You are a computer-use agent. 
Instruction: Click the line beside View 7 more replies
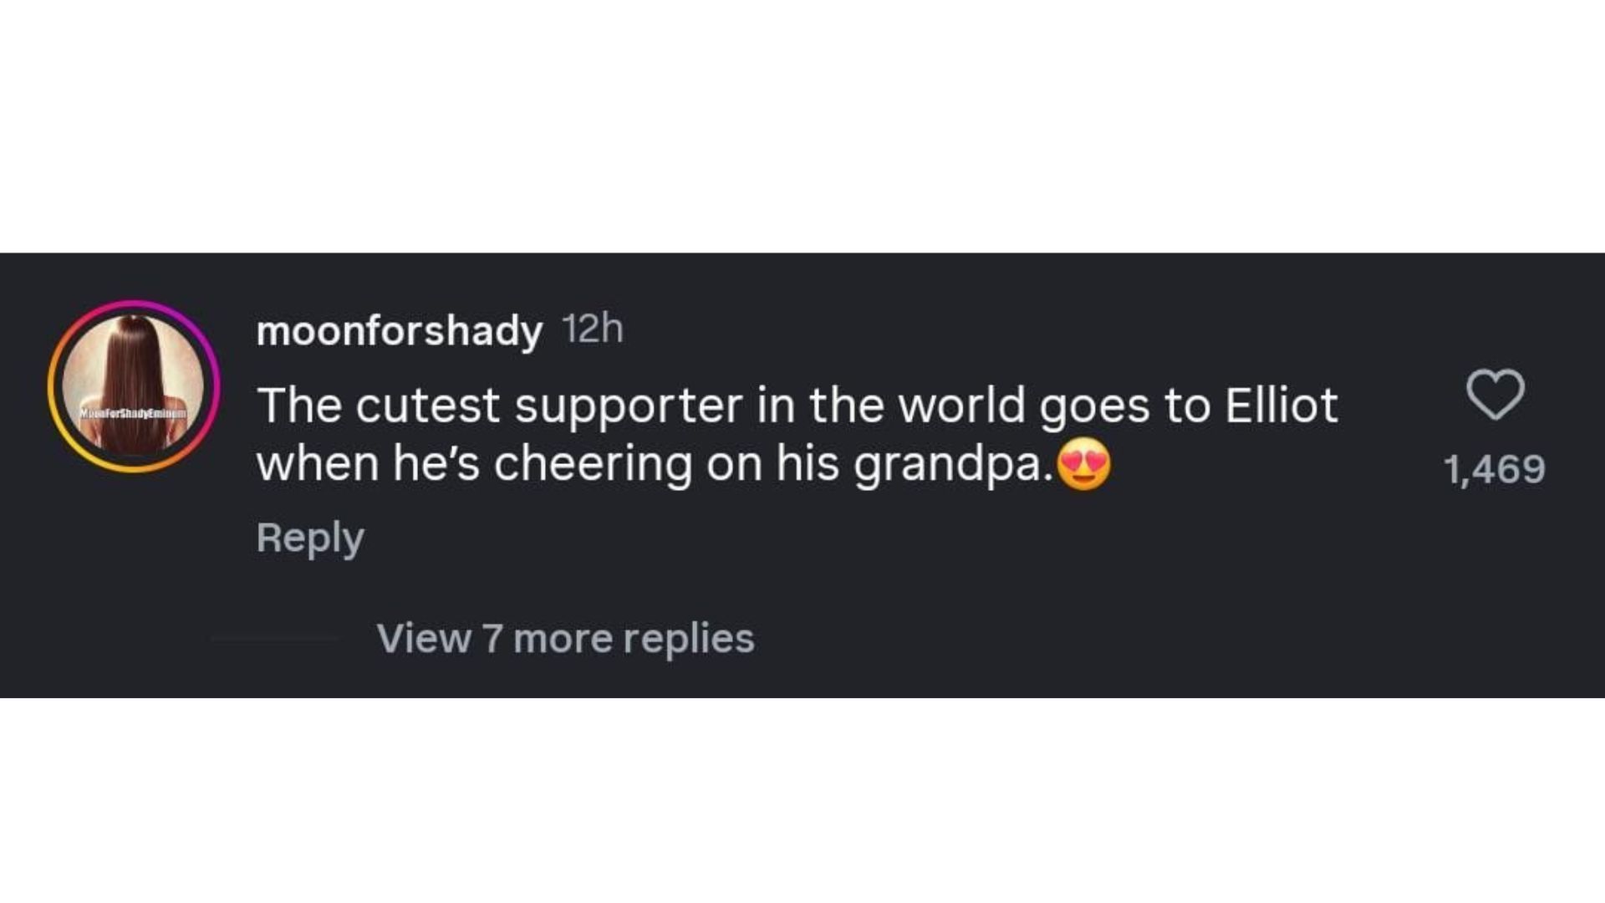[x=274, y=638]
